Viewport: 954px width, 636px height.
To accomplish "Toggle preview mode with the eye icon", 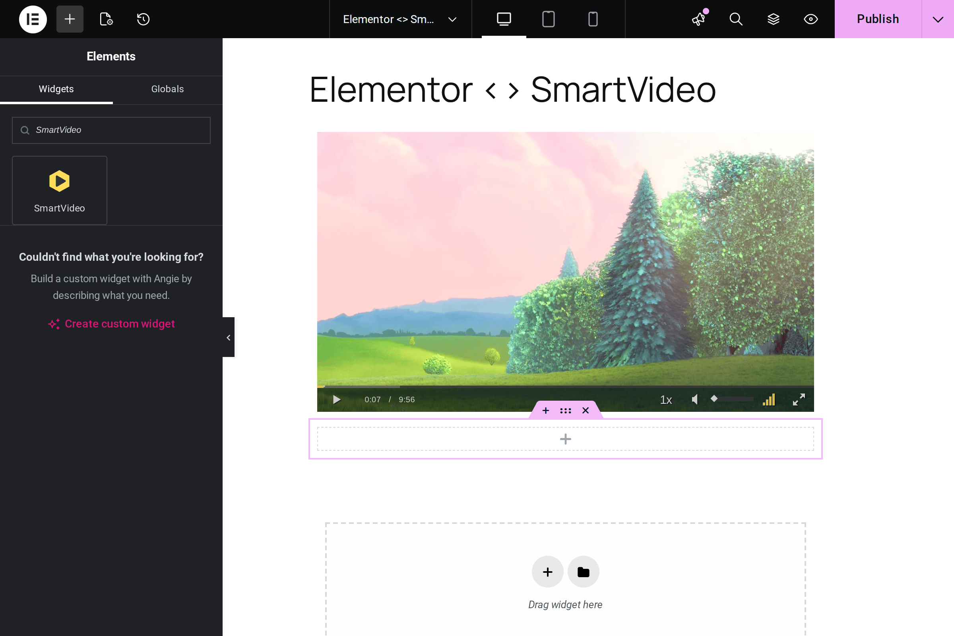I will click(x=811, y=19).
